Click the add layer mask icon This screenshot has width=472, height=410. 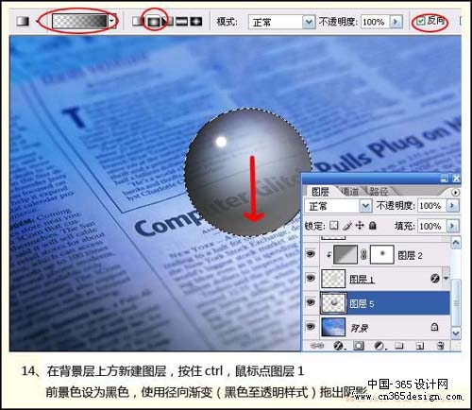pos(359,346)
